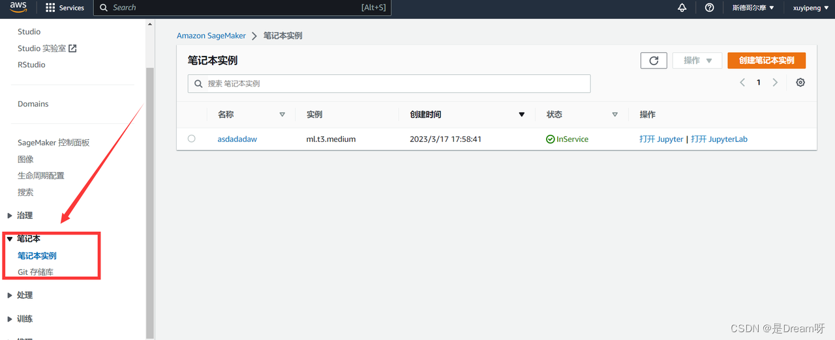Click the 笔记本实例 breadcrumb item

(282, 36)
